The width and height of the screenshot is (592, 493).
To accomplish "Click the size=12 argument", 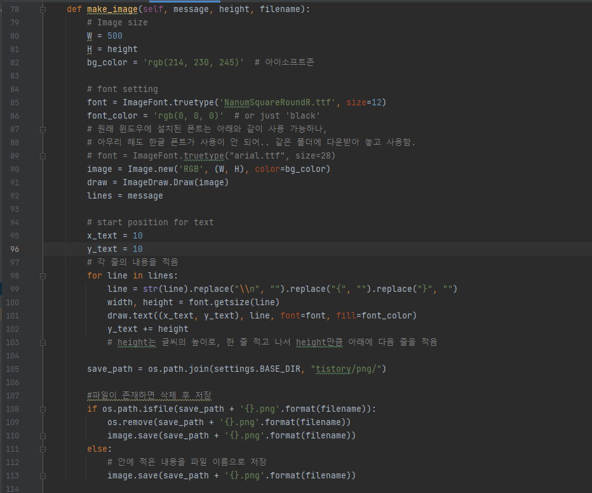I will point(364,103).
